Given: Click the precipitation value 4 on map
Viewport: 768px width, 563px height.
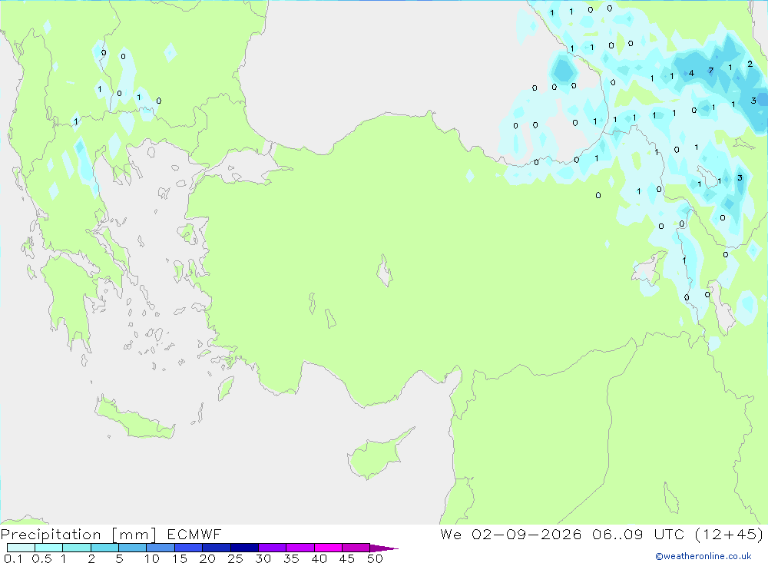Looking at the screenshot, I should pyautogui.click(x=691, y=74).
